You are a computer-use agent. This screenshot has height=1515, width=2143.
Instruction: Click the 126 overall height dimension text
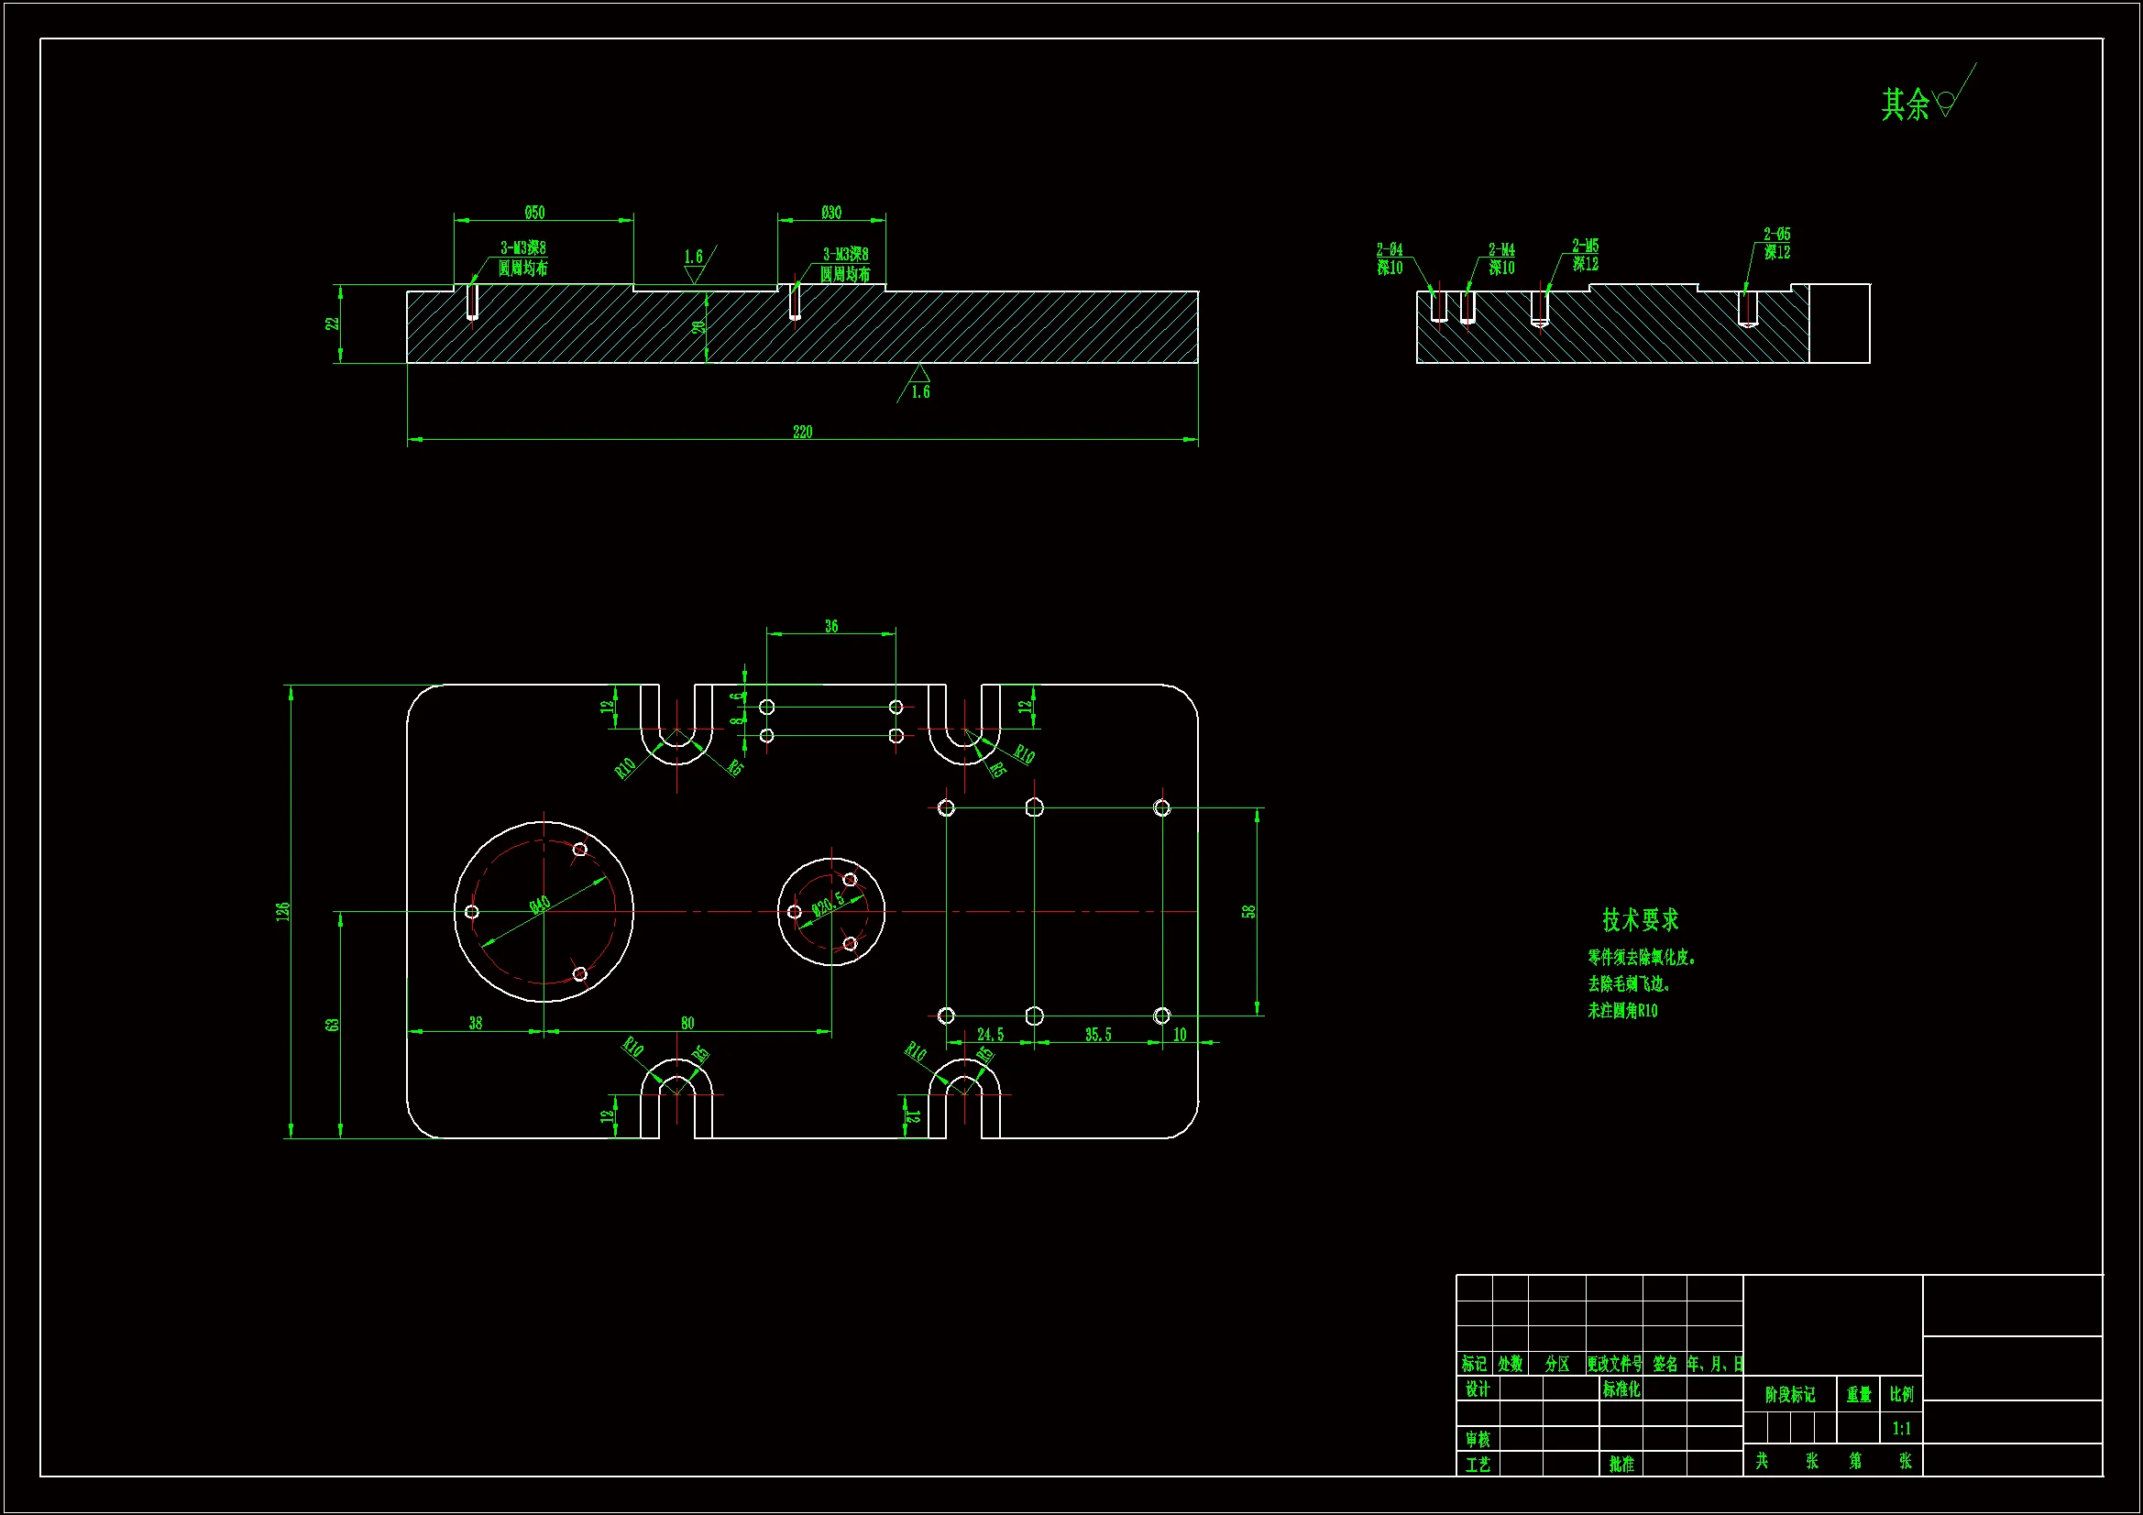click(283, 911)
